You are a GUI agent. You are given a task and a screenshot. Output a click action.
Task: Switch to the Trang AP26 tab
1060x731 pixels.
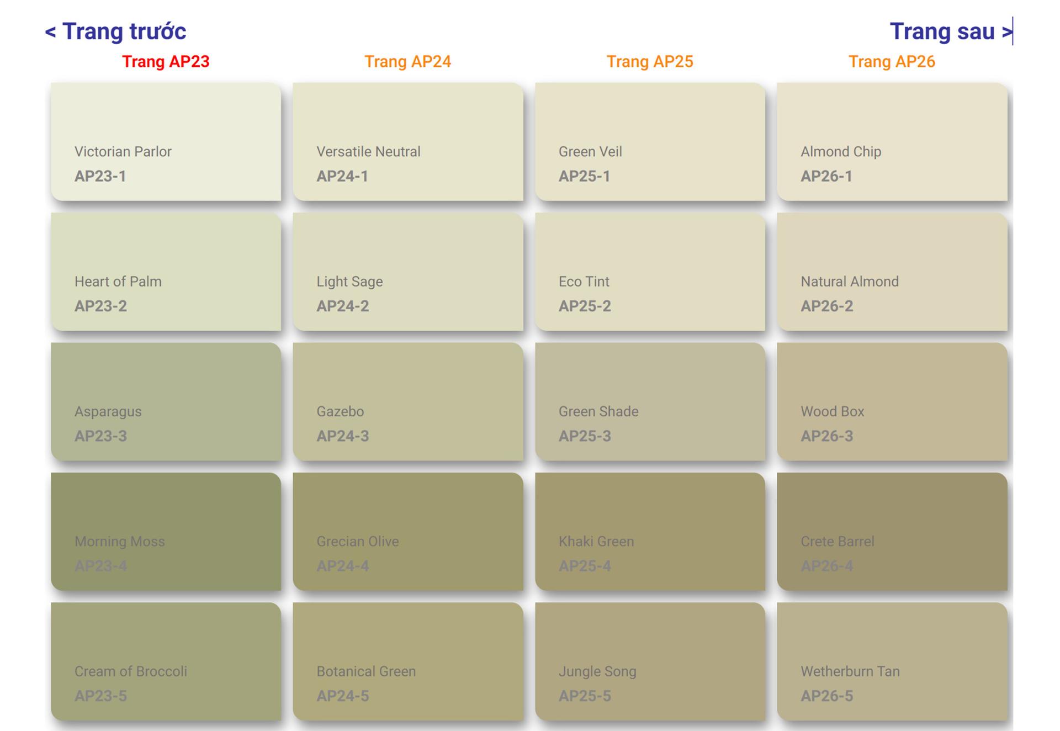(x=892, y=61)
